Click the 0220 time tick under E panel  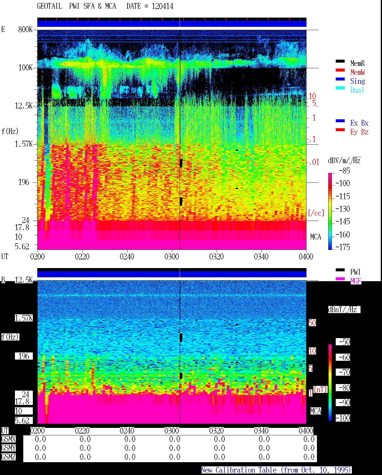click(82, 257)
